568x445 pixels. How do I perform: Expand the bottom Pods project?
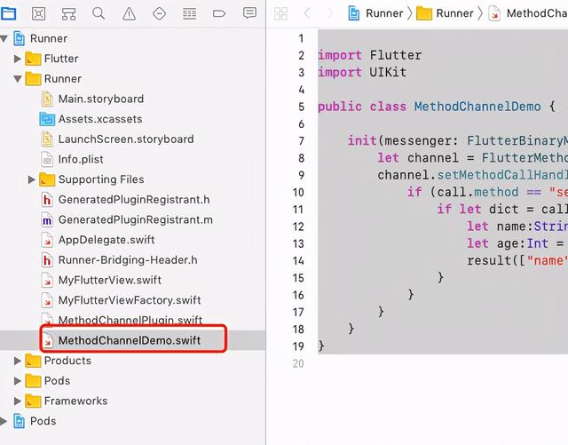tap(4, 421)
